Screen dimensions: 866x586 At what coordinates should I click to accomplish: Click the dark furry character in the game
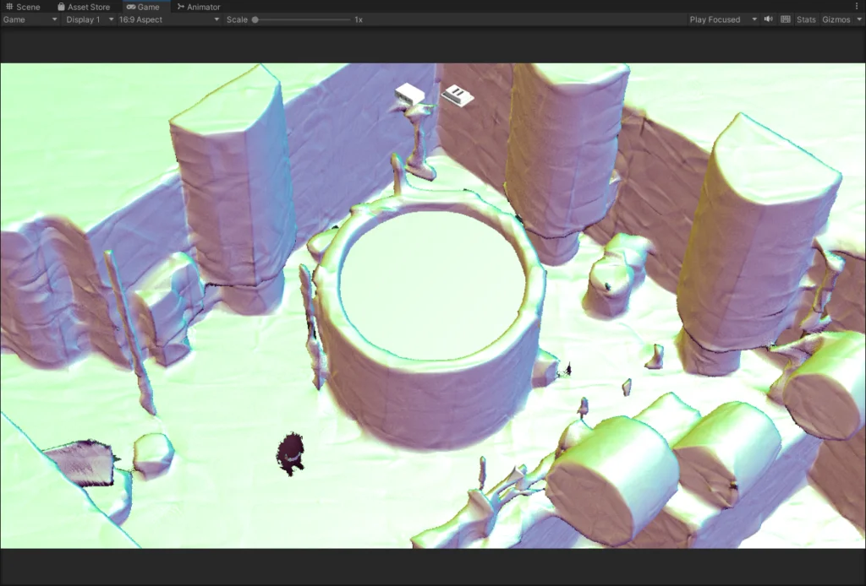(x=290, y=453)
